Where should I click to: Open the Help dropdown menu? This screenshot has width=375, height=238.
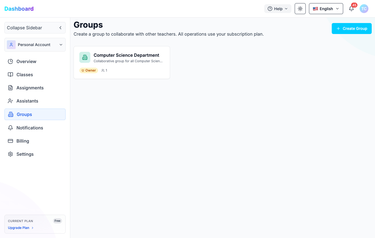[278, 9]
